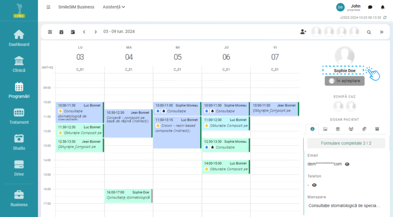The image size is (393, 217).
Task: Switch to the patient images tab
Action: pos(325,129)
